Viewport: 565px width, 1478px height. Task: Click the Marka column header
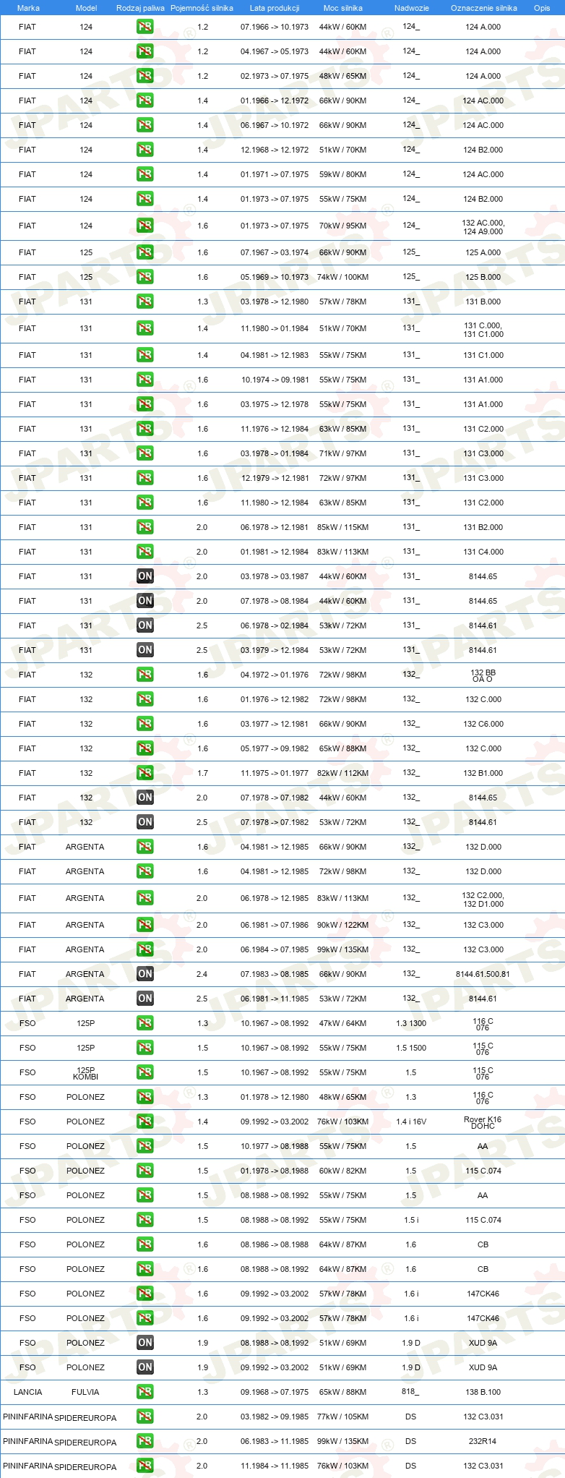coord(28,8)
